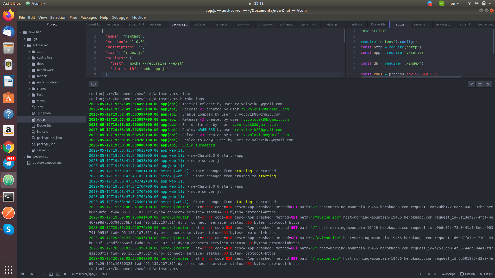Open the GitHub status bar panel
Viewport: 495px width, 278px height.
point(467,274)
